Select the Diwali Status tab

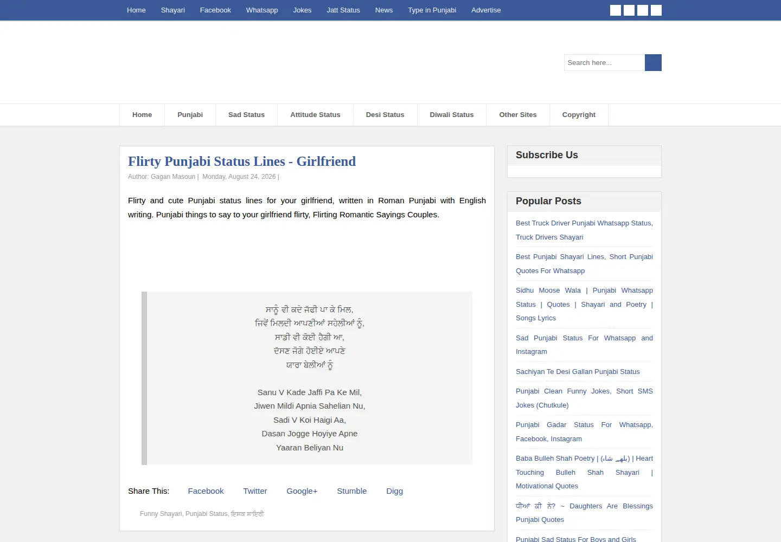(452, 115)
